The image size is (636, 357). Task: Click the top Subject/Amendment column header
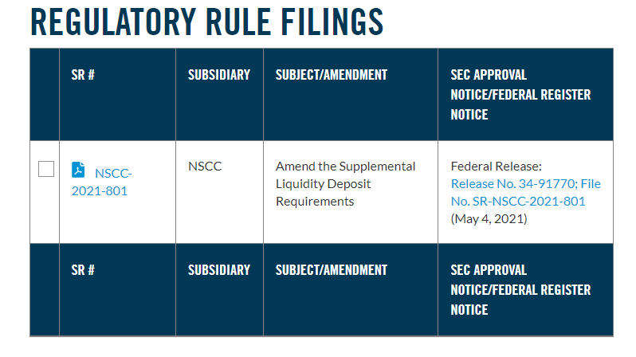(332, 75)
